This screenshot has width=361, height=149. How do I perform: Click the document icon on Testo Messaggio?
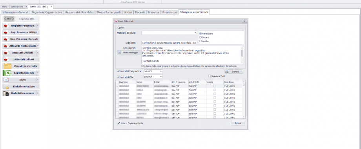click(120, 53)
